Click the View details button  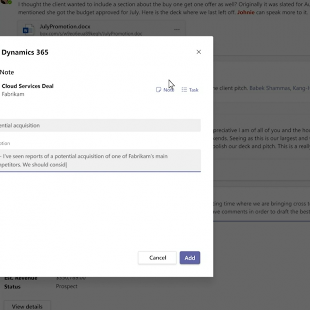coord(27,306)
